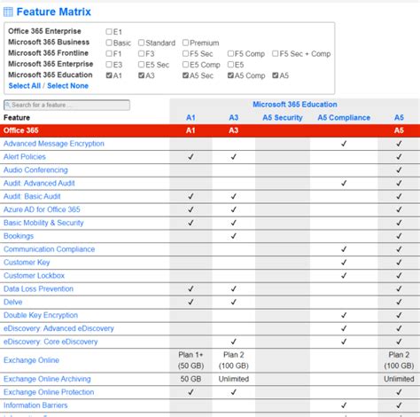420x417 pixels.
Task: Open eDiscovery: Core eDiscovery link
Action: [51, 342]
